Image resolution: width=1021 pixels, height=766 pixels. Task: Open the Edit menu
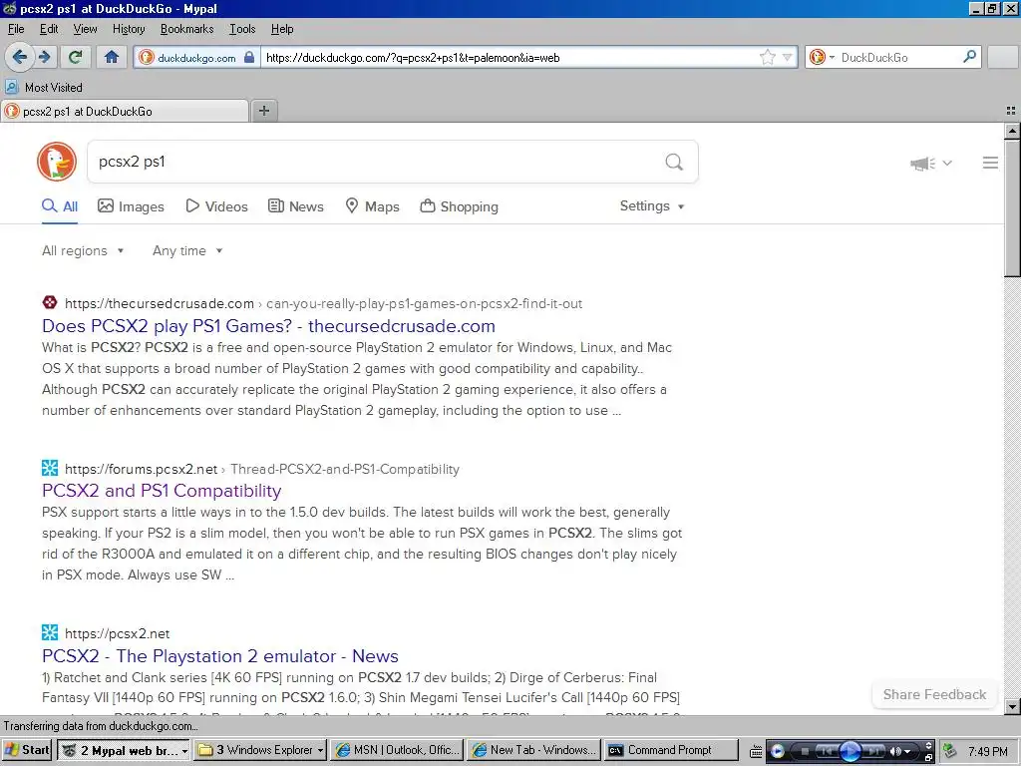[49, 29]
